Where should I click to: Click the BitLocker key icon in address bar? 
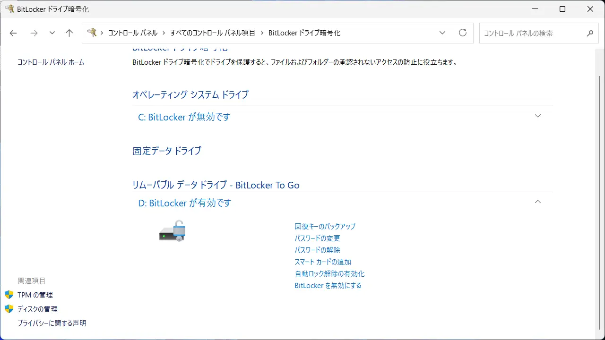coord(92,33)
